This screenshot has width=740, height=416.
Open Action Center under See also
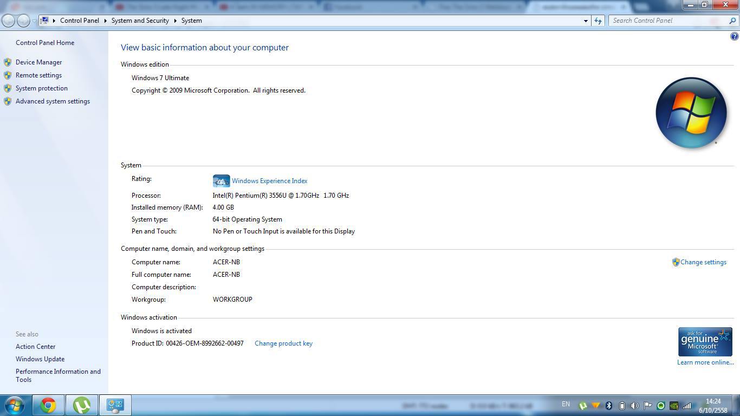(x=35, y=347)
